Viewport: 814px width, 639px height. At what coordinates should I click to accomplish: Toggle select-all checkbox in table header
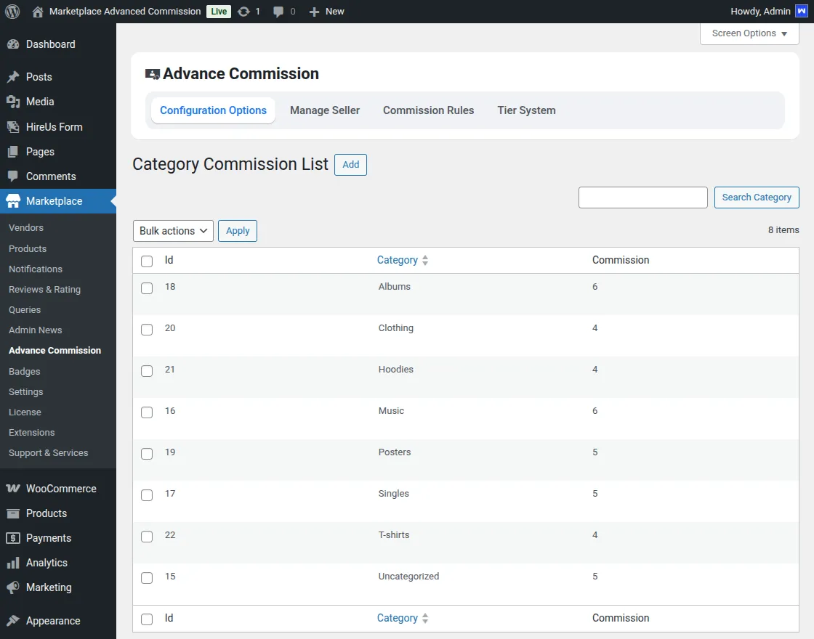point(147,261)
